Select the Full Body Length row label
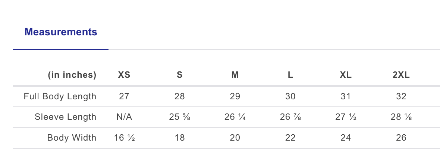 [x=60, y=97]
